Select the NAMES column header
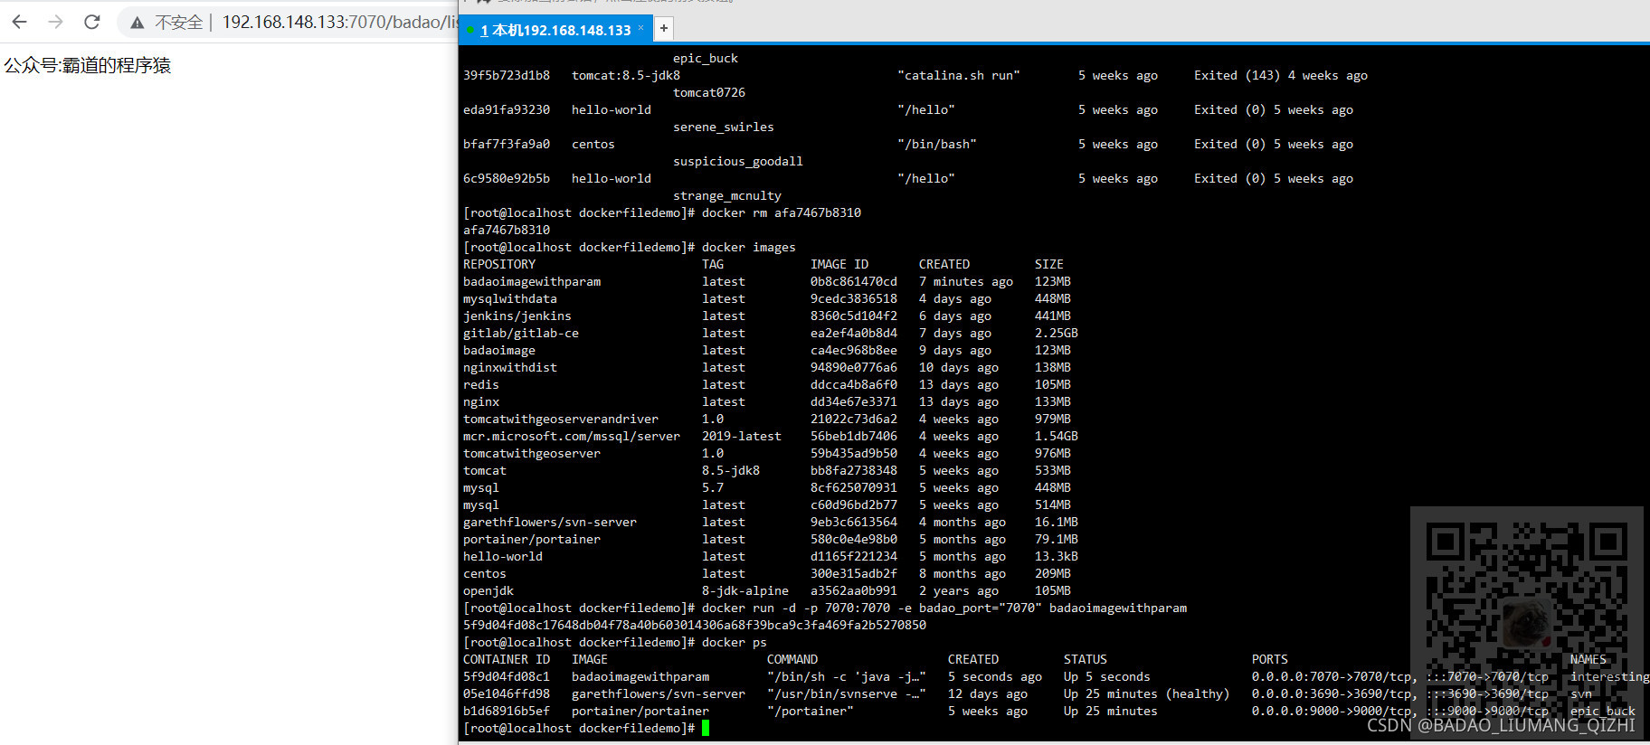 tap(1588, 659)
